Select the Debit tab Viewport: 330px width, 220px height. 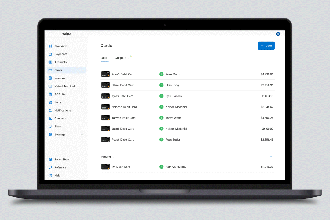(x=105, y=58)
